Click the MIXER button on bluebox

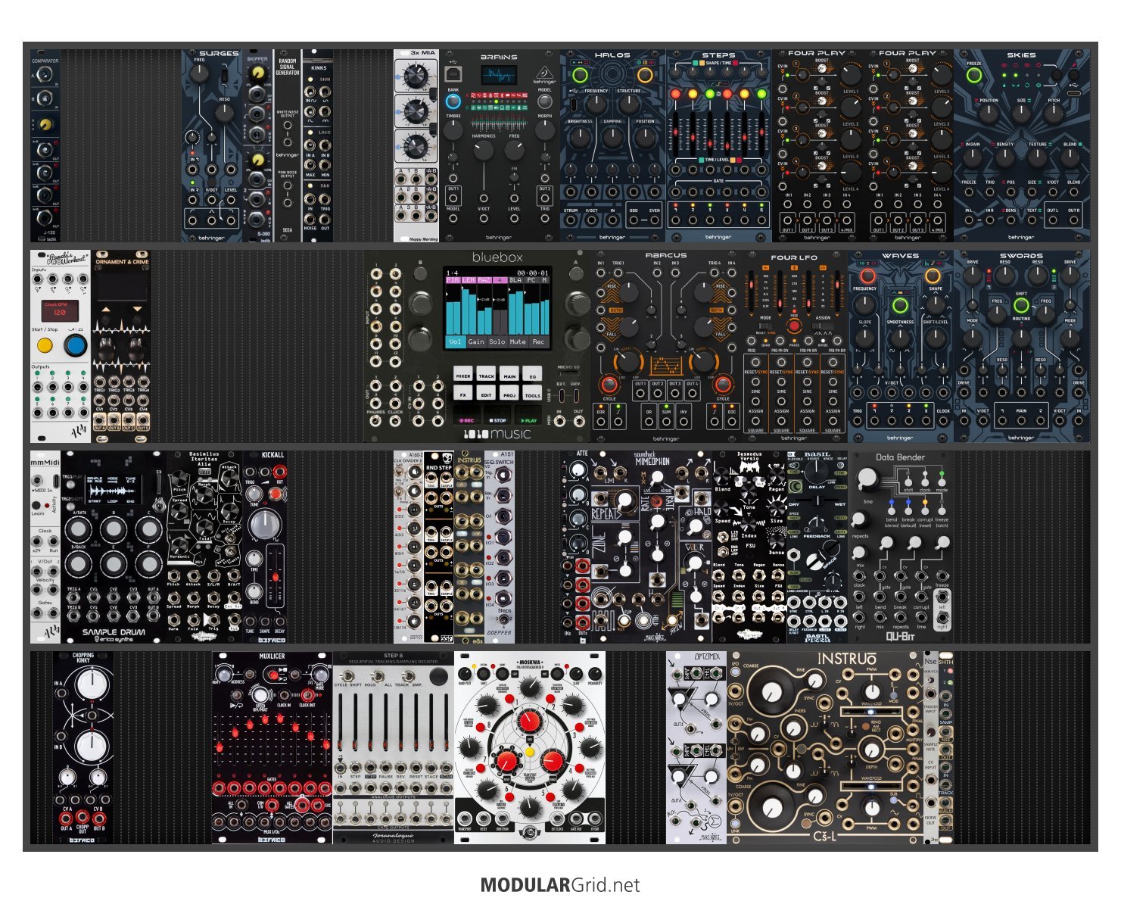click(x=463, y=375)
